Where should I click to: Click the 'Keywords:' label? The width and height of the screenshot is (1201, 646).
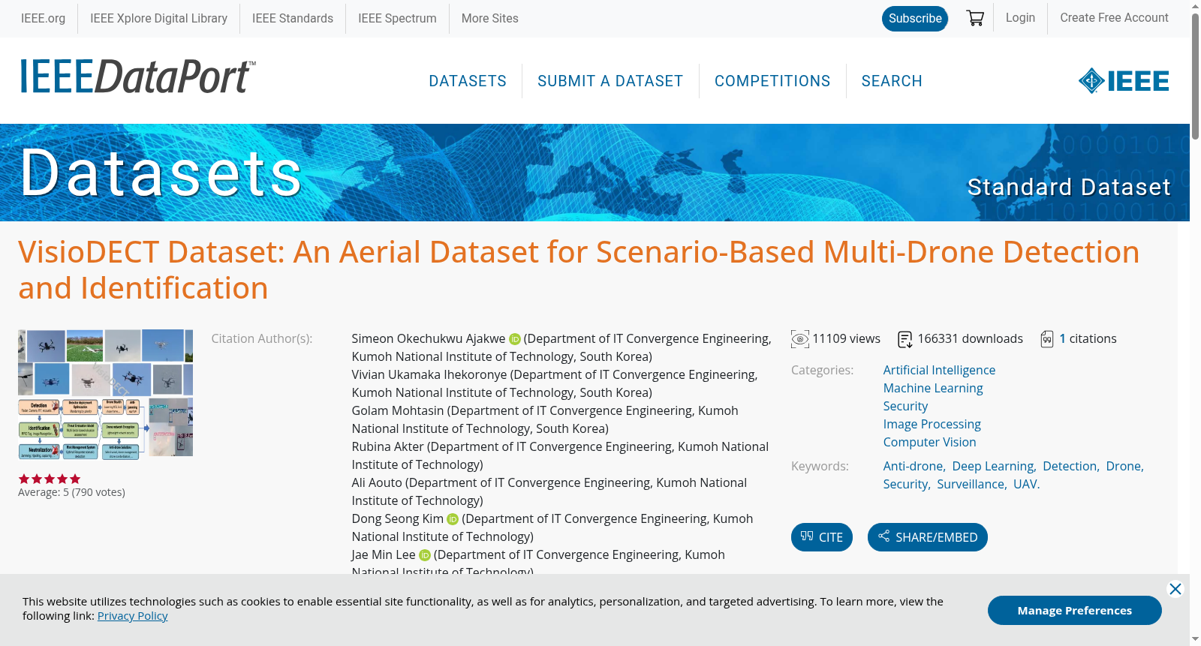(820, 466)
